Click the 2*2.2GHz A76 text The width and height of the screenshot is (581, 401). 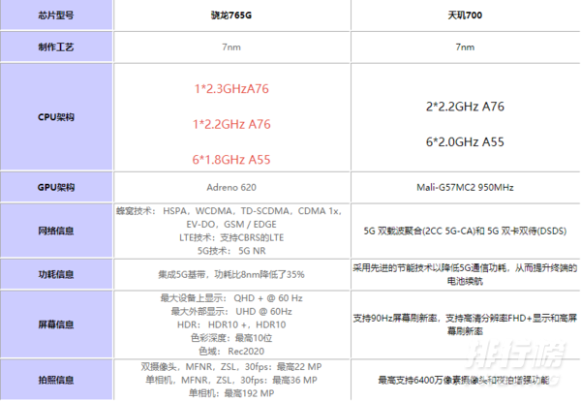465,107
